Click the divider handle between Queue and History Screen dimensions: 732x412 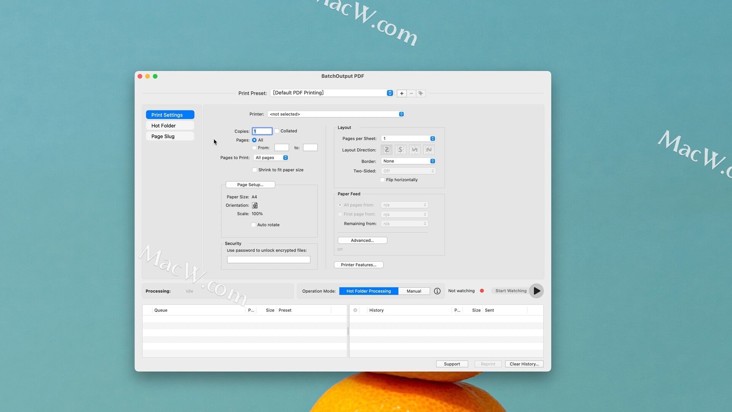coord(348,331)
